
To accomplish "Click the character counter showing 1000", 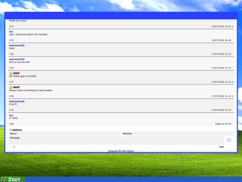I will click(221, 147).
